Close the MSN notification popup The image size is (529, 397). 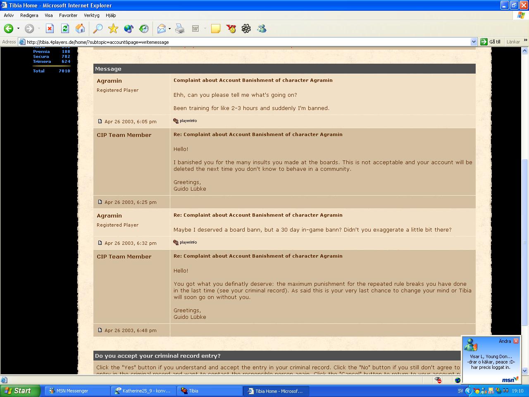[516, 341]
